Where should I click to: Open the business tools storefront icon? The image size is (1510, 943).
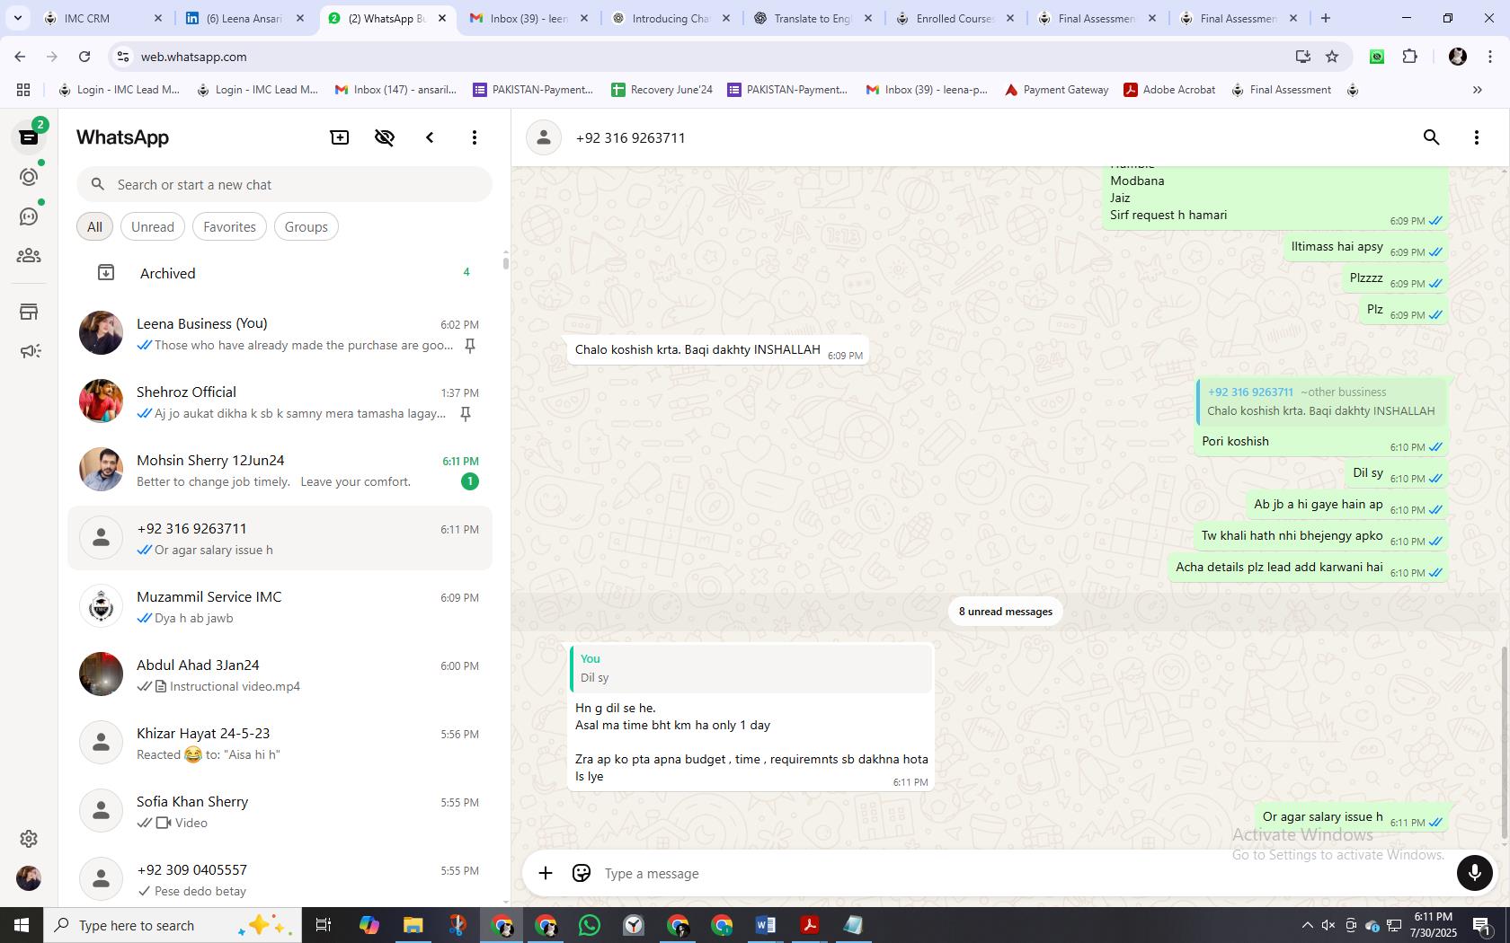tap(29, 312)
